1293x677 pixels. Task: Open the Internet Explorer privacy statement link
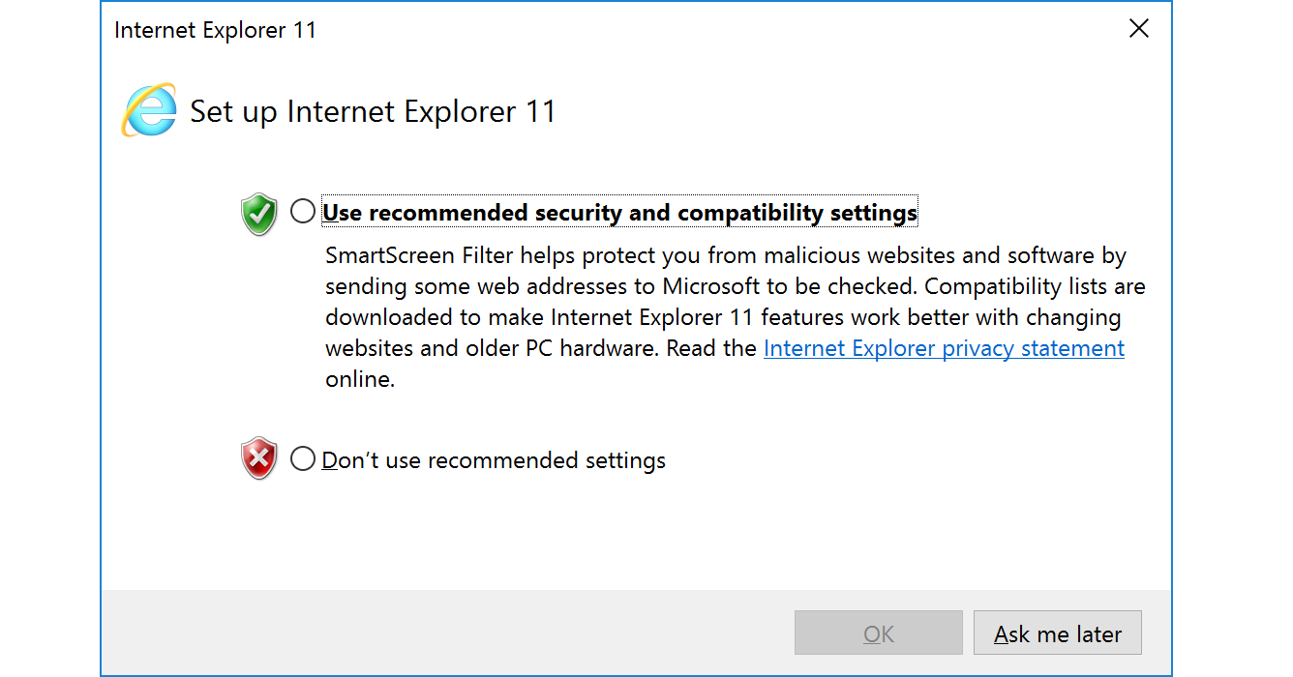pos(944,348)
